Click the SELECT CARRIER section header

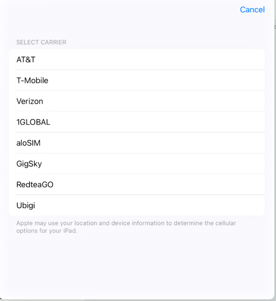[x=41, y=42]
